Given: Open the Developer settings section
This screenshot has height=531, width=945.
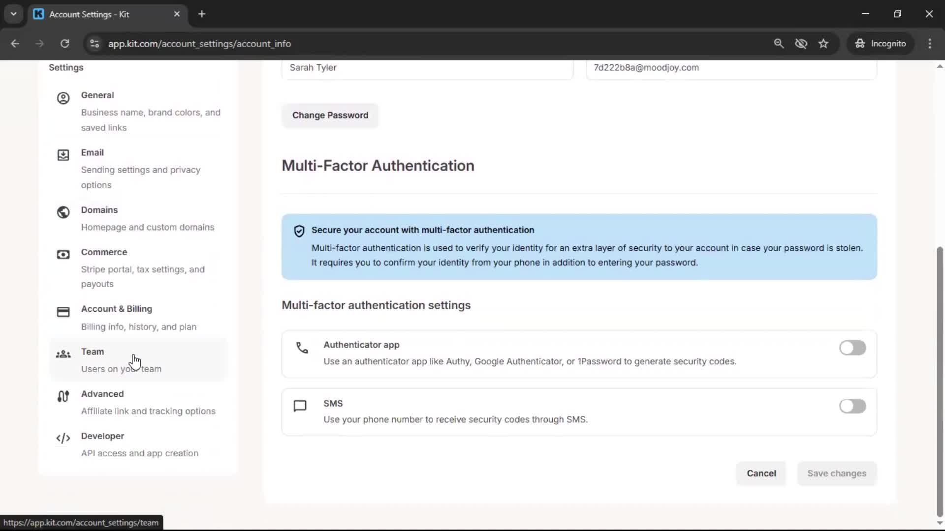Looking at the screenshot, I should [102, 436].
